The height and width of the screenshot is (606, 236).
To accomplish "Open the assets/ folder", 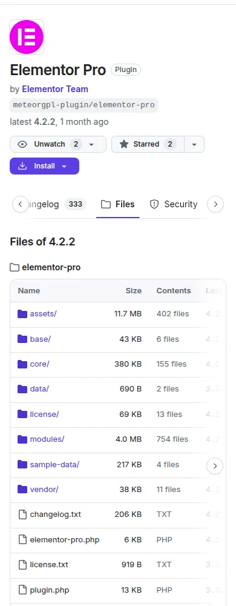I will click(x=43, y=314).
